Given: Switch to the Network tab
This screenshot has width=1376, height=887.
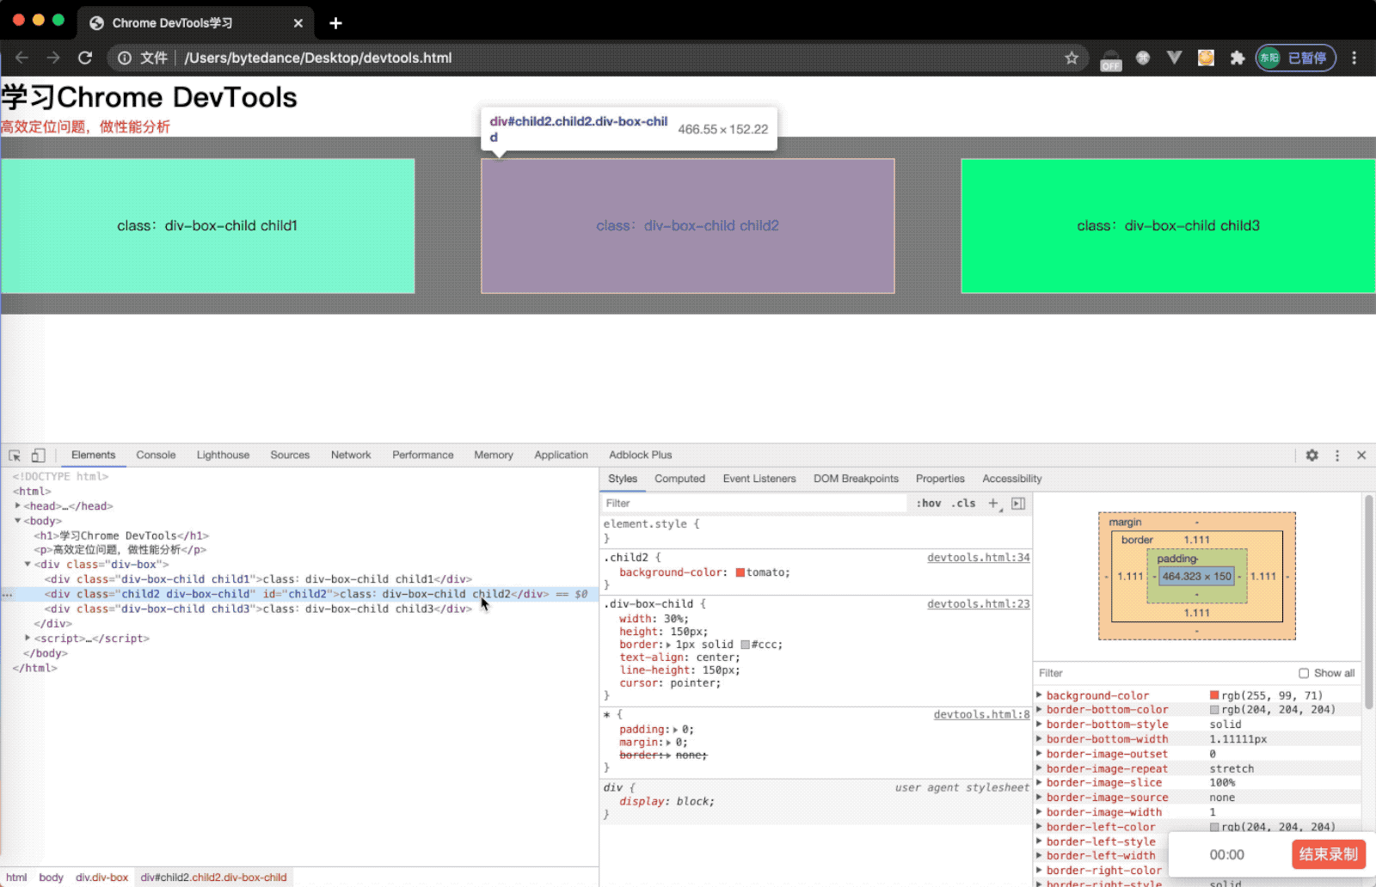Looking at the screenshot, I should point(351,456).
